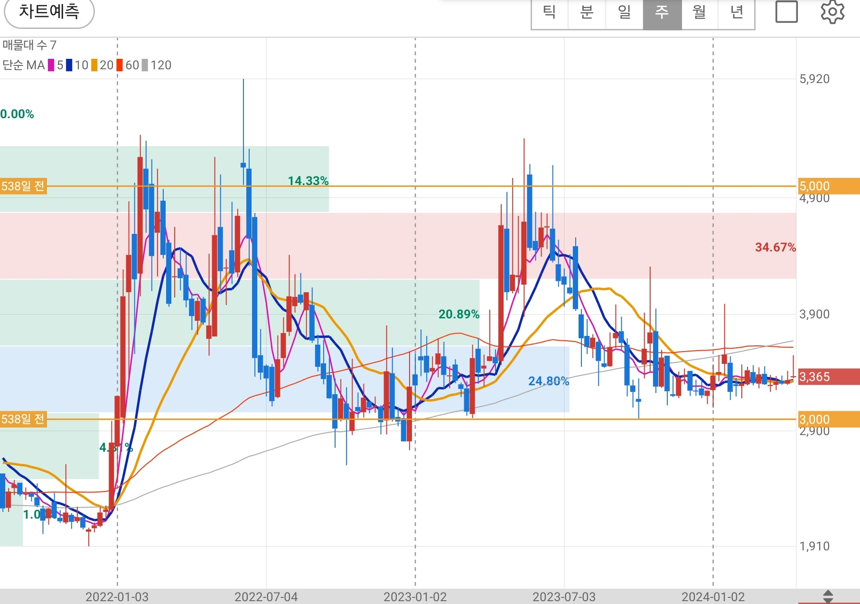
Task: Click the 2023-07-03 date axis label
Action: click(x=564, y=596)
